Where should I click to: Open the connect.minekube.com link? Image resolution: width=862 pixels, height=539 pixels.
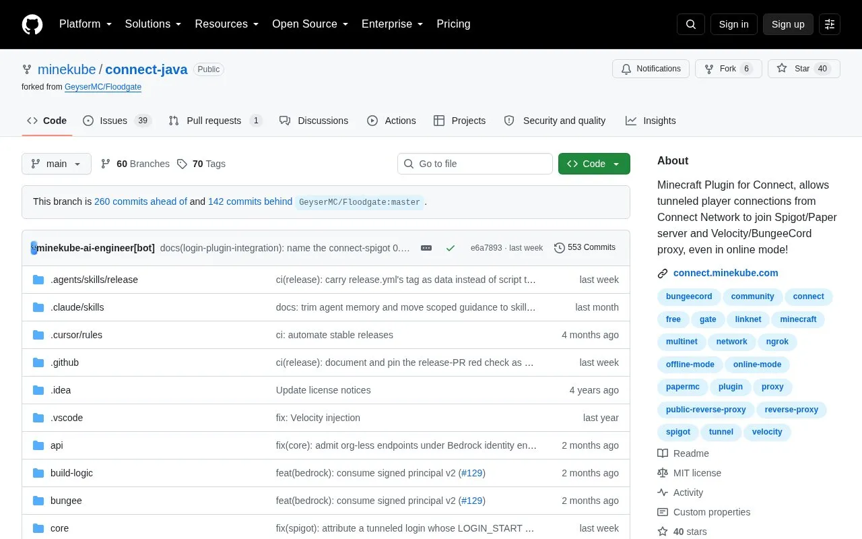coord(726,273)
